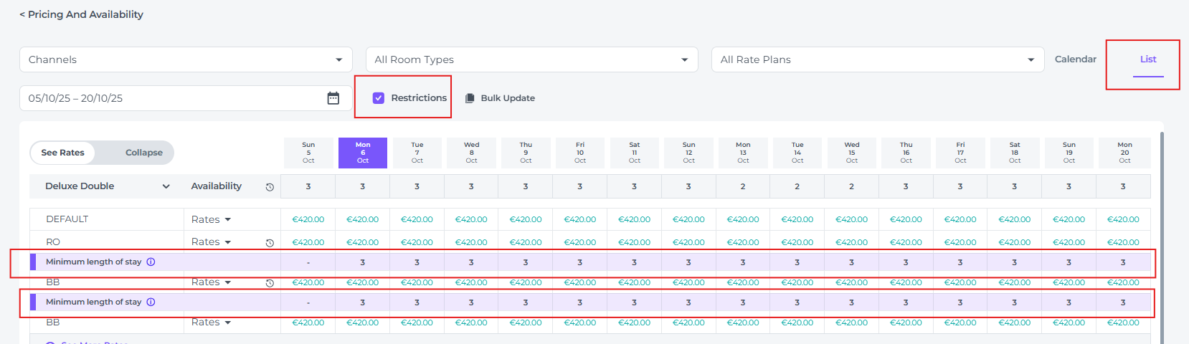This screenshot has width=1189, height=344.
Task: Open the Rates dropdown in DEFAULT row
Action: [212, 219]
